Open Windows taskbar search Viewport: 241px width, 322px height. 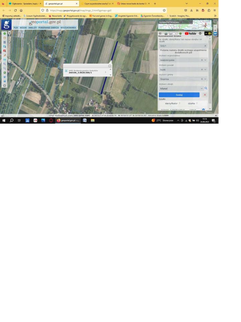(x=12, y=120)
